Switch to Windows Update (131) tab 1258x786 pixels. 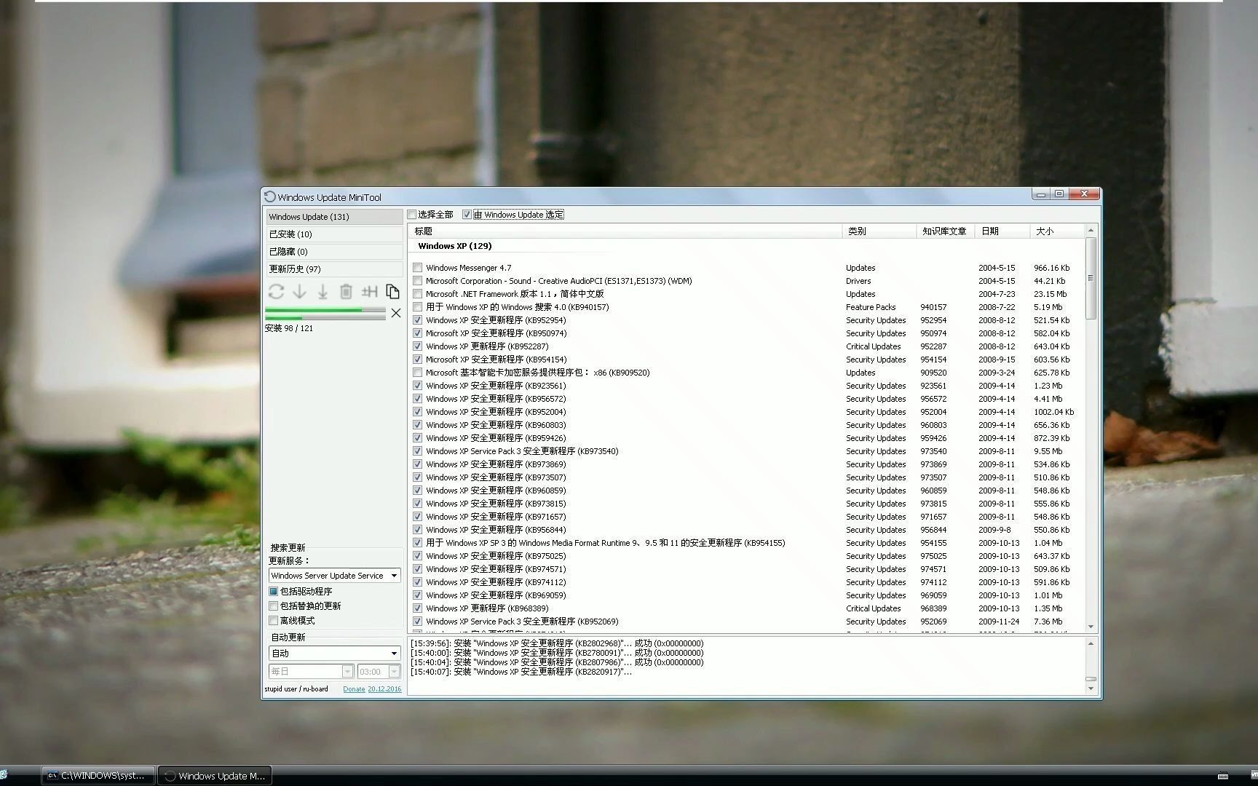334,217
